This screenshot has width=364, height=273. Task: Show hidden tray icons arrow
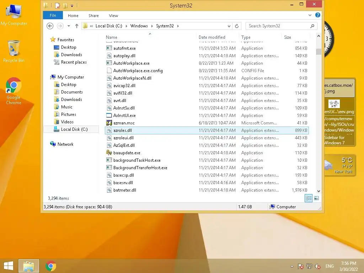tap(292, 266)
